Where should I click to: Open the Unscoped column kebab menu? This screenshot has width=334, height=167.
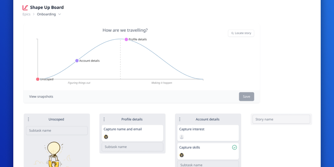[28, 119]
